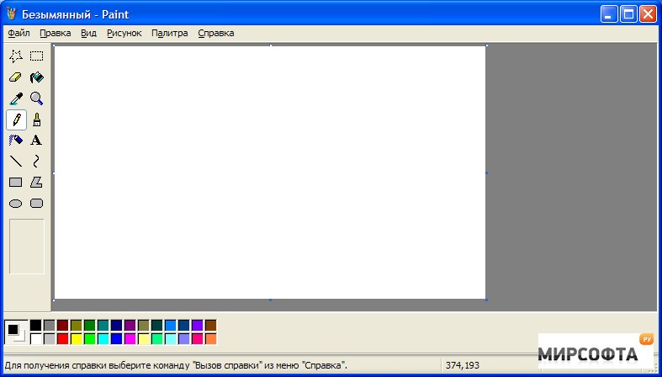Viewport: 662px width, 377px height.
Task: Close the Paint window
Action: [x=648, y=14]
